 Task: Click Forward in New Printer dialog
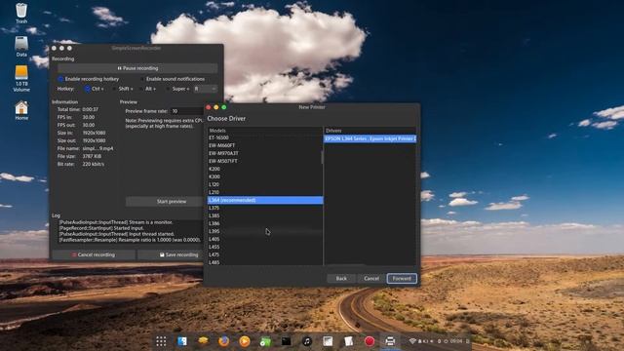click(x=402, y=278)
